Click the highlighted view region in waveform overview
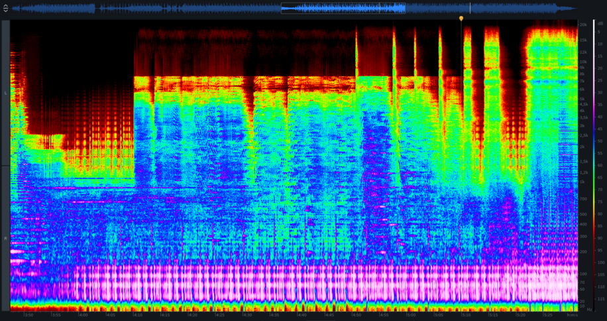 tap(343, 9)
